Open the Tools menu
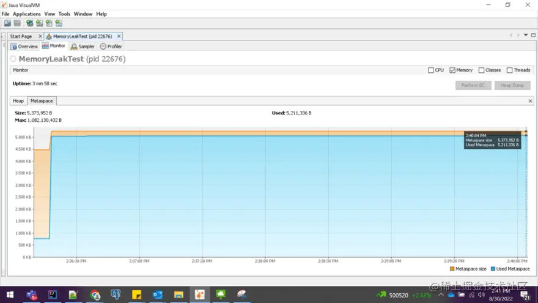This screenshot has height=303, width=538. [64, 14]
